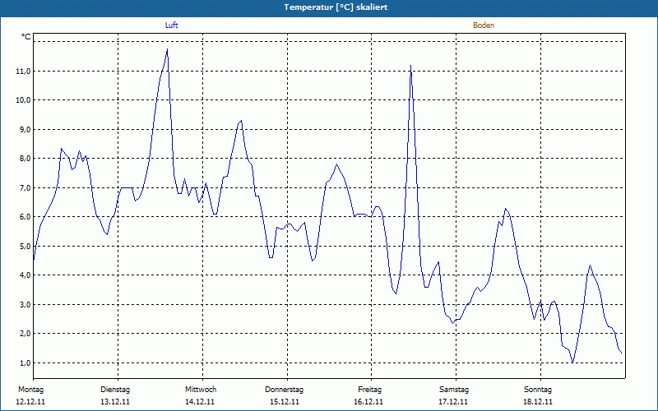Click the Luft legend label
658x411 pixels.
click(x=171, y=25)
